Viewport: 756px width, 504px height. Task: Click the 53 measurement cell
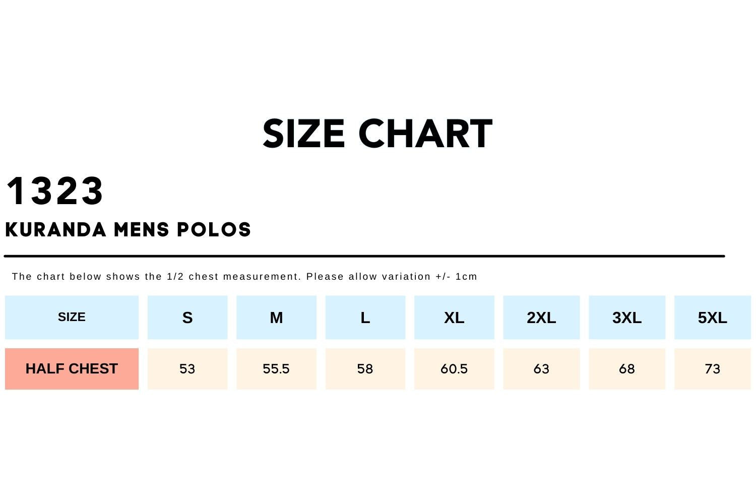coord(187,369)
